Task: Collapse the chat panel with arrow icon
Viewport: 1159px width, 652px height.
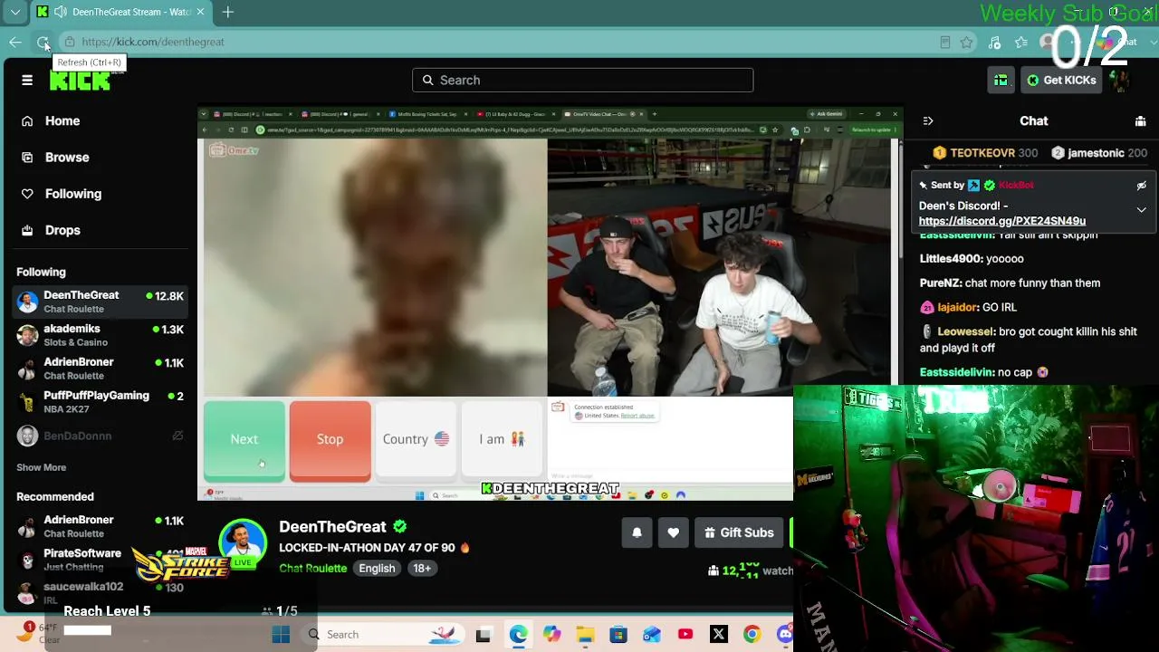Action: click(927, 121)
